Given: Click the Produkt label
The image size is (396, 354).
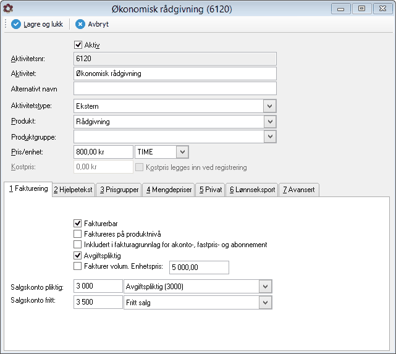Looking at the screenshot, I should pos(23,121).
